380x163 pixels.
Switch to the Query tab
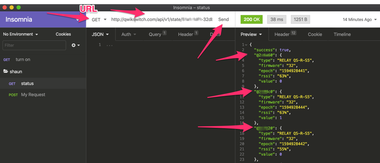tap(158, 34)
